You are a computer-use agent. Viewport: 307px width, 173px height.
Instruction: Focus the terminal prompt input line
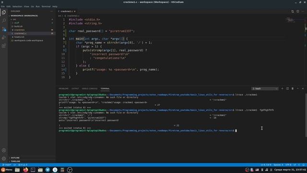tap(236, 131)
